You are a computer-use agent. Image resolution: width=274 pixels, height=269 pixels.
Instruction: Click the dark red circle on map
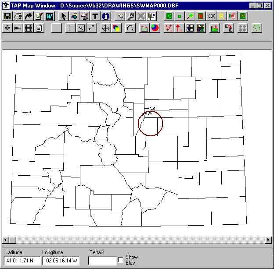[151, 124]
